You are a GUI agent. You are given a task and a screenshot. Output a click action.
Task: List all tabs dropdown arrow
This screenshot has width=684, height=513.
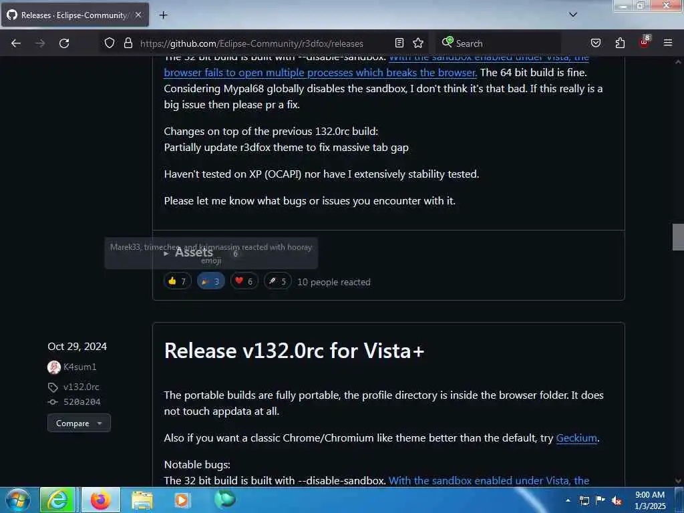(x=573, y=15)
